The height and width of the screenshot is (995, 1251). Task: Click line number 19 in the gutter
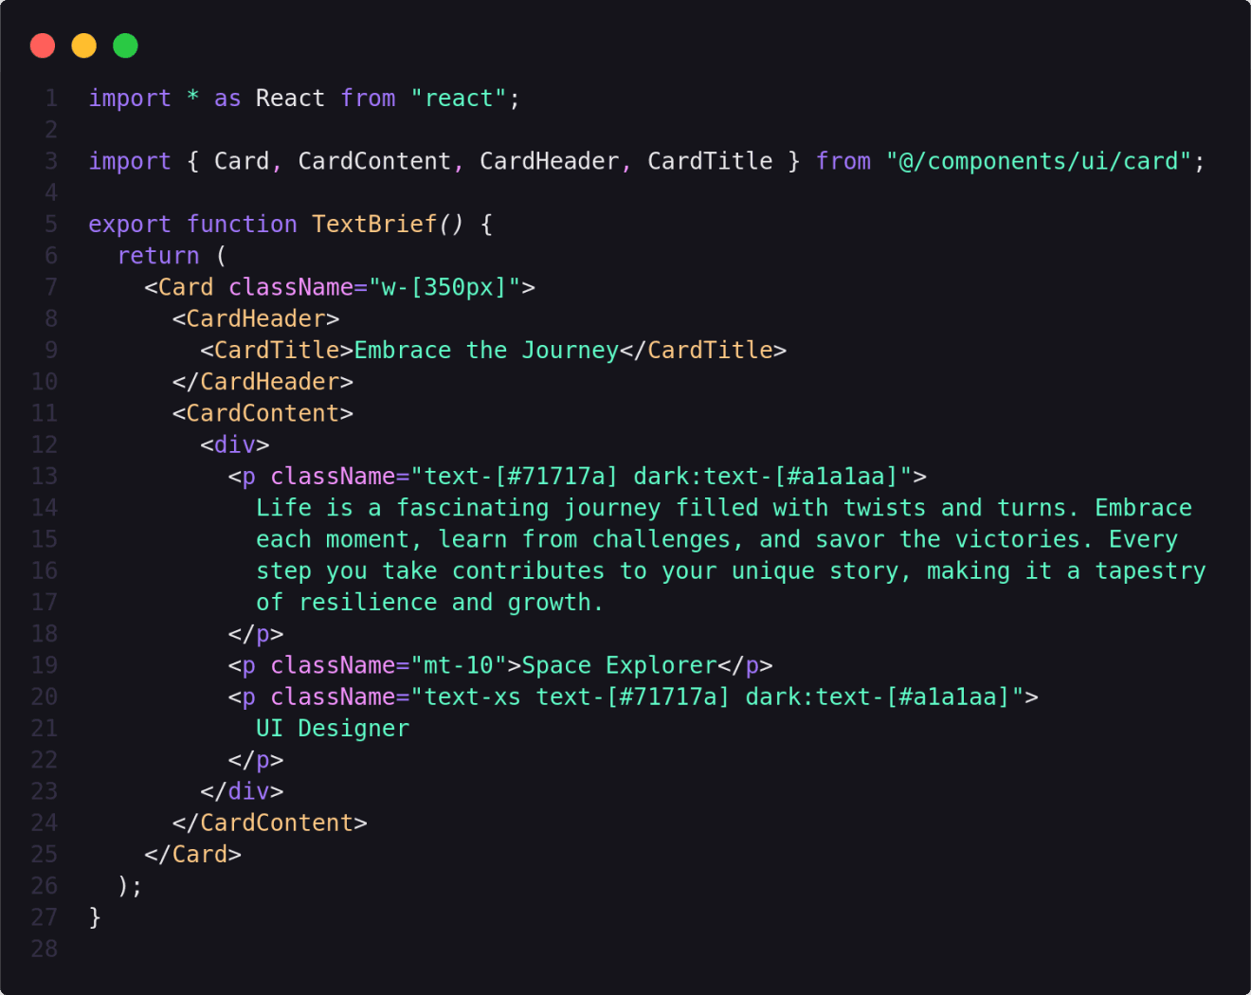pyautogui.click(x=45, y=665)
